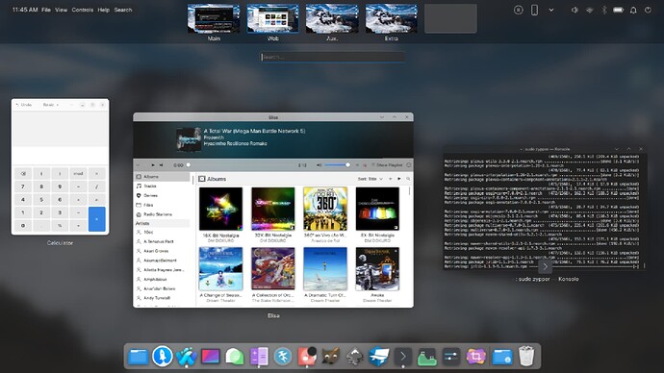Switch to the Main virtual desktop thumbnail
The width and height of the screenshot is (664, 373).
(214, 19)
